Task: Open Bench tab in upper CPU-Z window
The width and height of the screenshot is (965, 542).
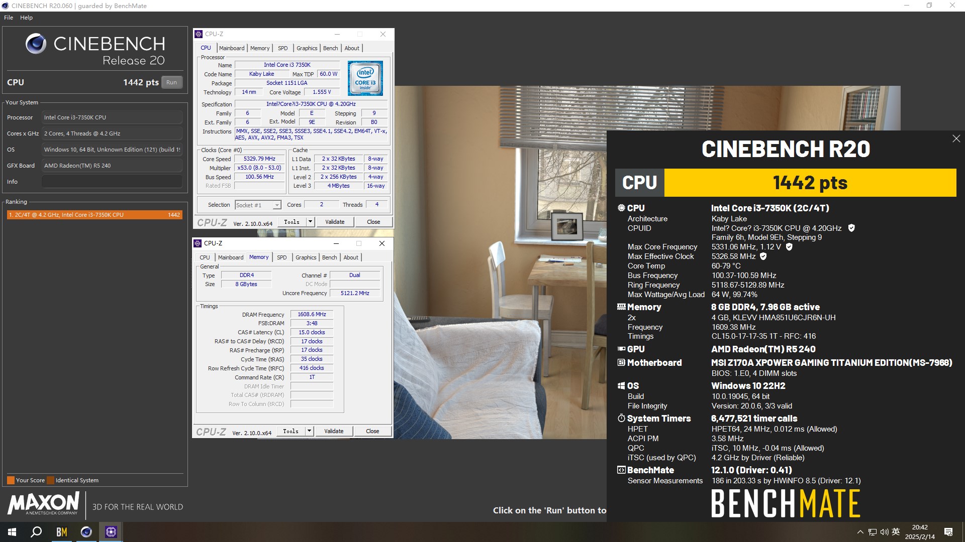Action: coord(330,48)
